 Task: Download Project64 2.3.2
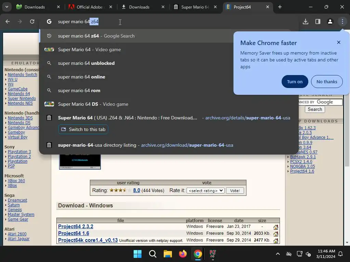click(76, 227)
